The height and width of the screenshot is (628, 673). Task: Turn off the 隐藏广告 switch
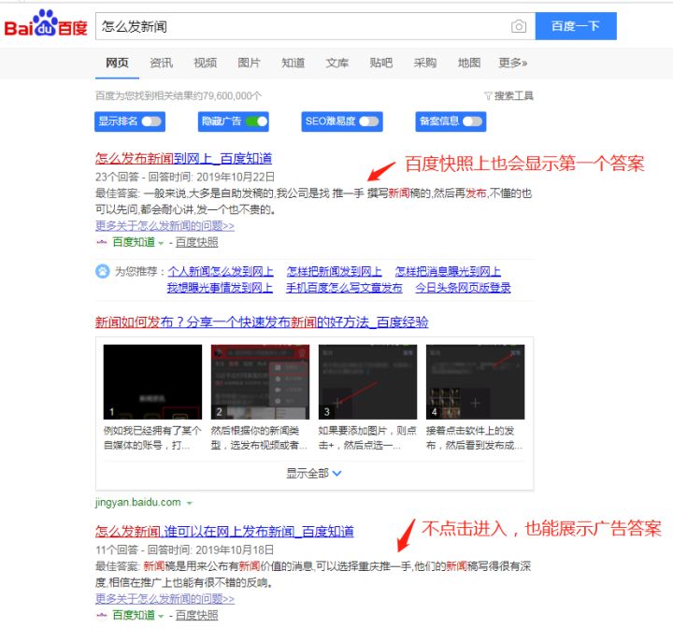point(256,121)
